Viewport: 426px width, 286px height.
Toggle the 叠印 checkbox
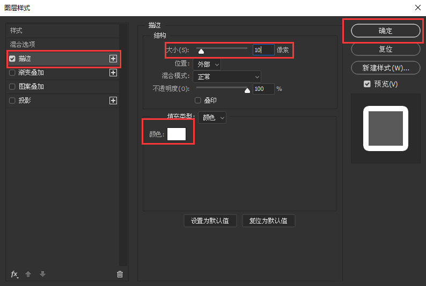pos(198,101)
